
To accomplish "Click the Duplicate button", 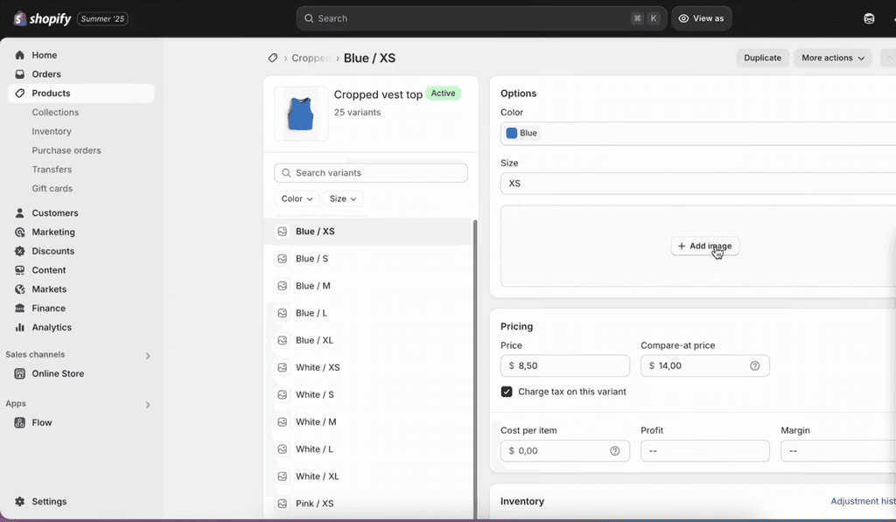I will pos(762,58).
